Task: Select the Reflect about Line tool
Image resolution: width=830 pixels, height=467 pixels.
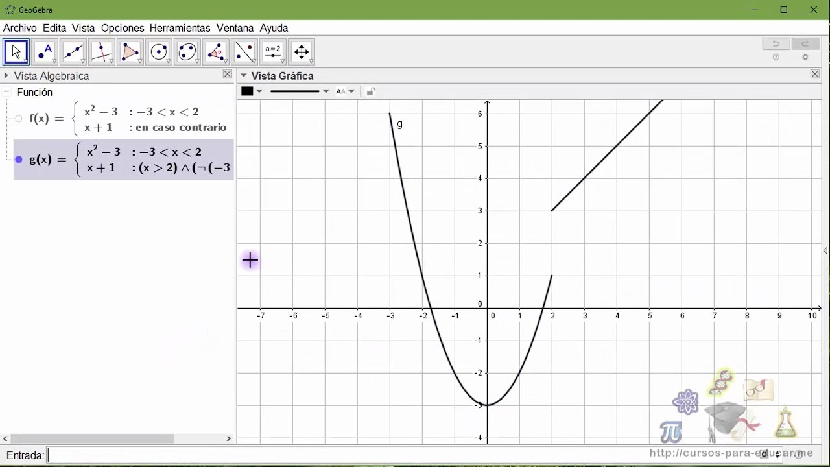Action: pyautogui.click(x=244, y=52)
